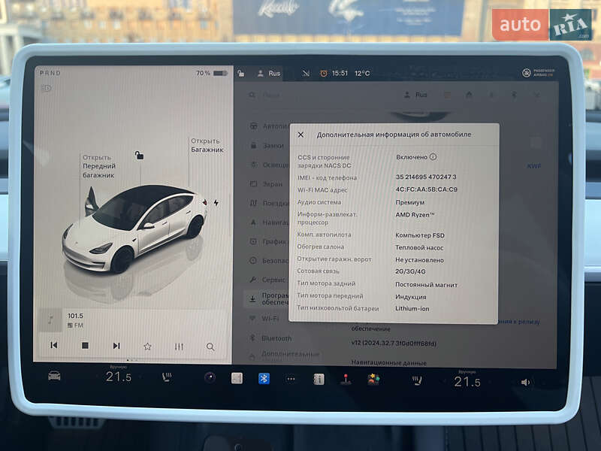Expand the info icon next to Включено
This screenshot has height=451, width=601.
[x=433, y=156]
